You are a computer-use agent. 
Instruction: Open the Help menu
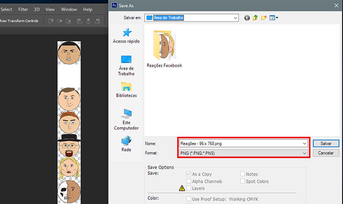87,9
